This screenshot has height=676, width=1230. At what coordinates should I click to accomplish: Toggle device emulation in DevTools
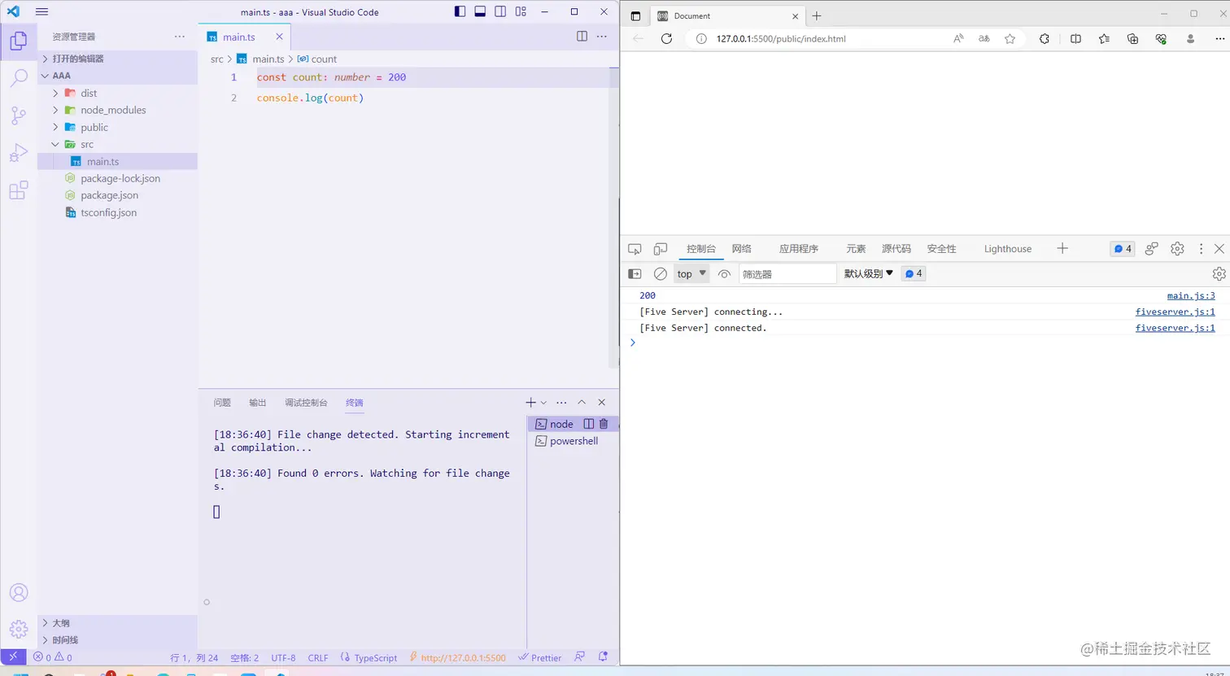coord(661,249)
